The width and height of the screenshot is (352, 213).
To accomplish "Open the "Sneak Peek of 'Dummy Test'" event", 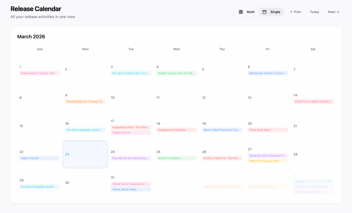I will (x=40, y=73).
